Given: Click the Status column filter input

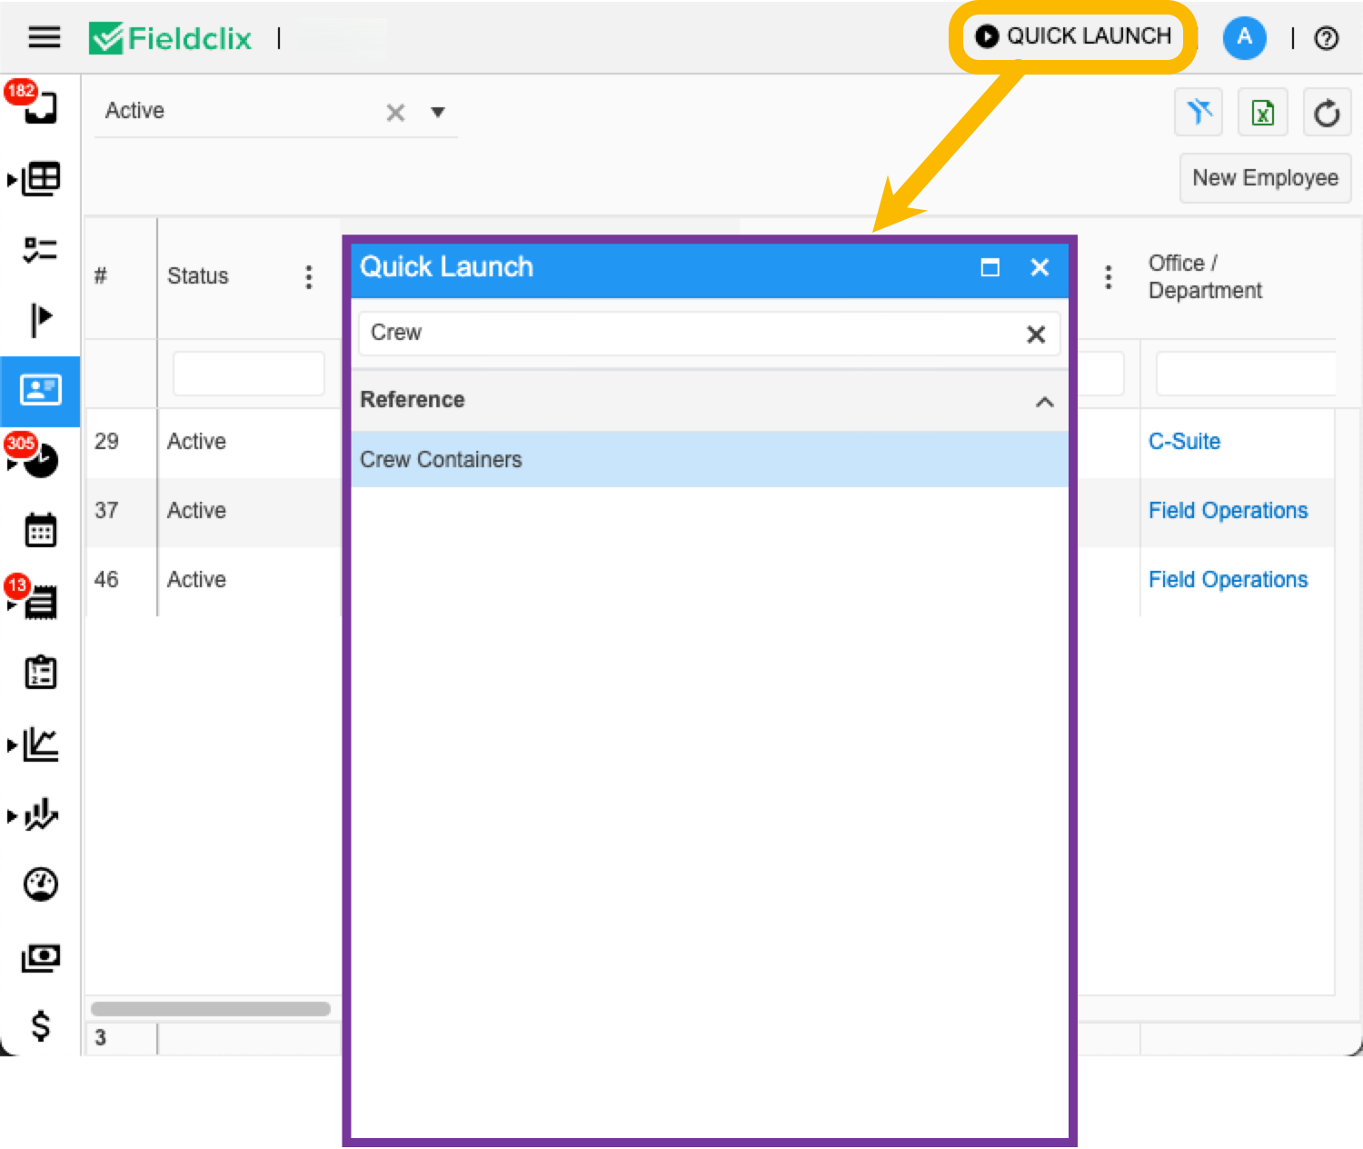Looking at the screenshot, I should (x=249, y=374).
